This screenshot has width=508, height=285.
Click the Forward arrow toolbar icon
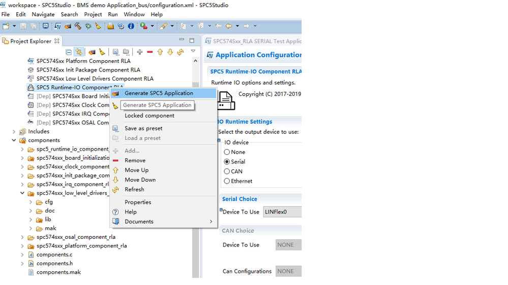247,26
